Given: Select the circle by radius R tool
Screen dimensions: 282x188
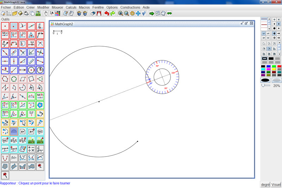Looking at the screenshot, I should [40, 70].
